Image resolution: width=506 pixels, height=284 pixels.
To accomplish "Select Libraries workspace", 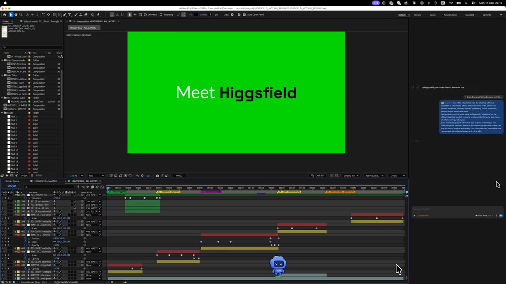I will click(x=487, y=15).
